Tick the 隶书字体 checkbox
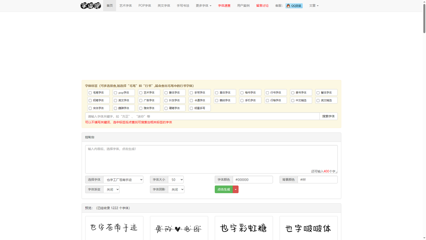 (x=293, y=93)
